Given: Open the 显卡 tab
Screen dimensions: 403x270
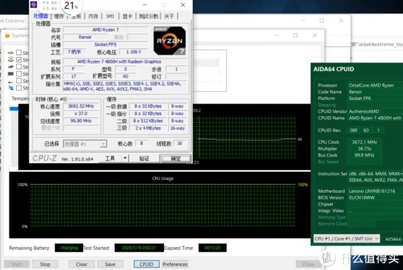Looking at the screenshot, I should [x=128, y=16].
